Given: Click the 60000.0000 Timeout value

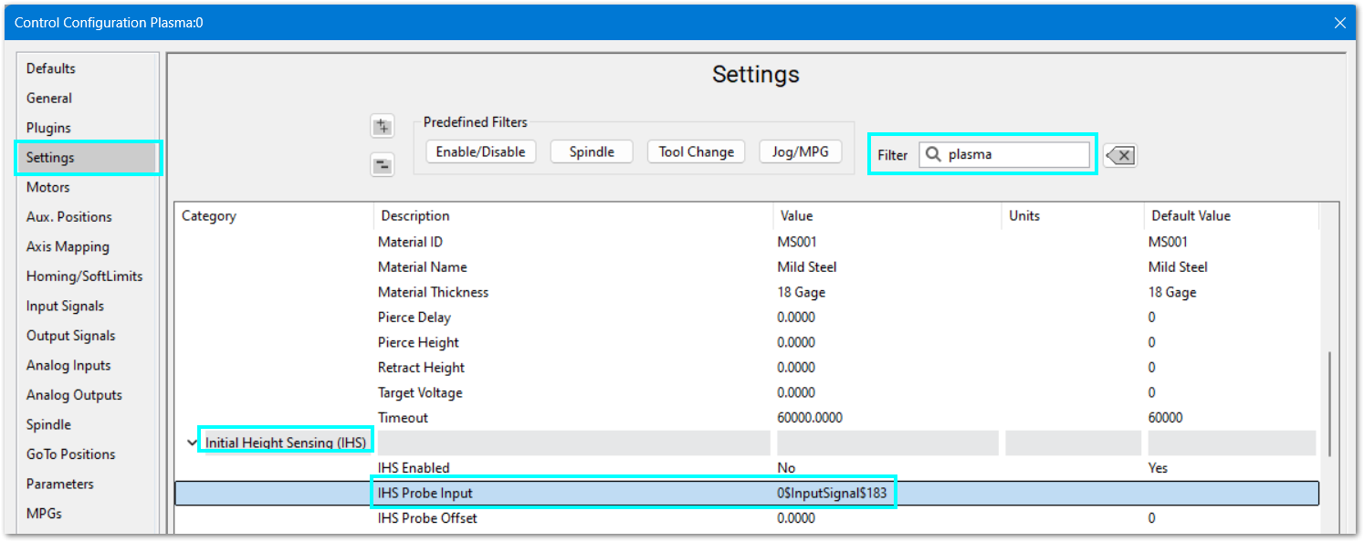Looking at the screenshot, I should pyautogui.click(x=810, y=418).
